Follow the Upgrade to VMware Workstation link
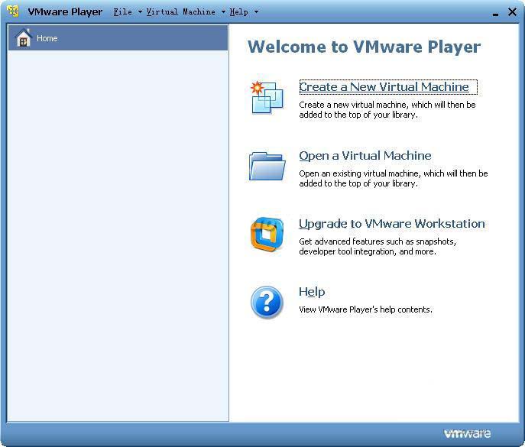The width and height of the screenshot is (525, 447). (x=391, y=223)
